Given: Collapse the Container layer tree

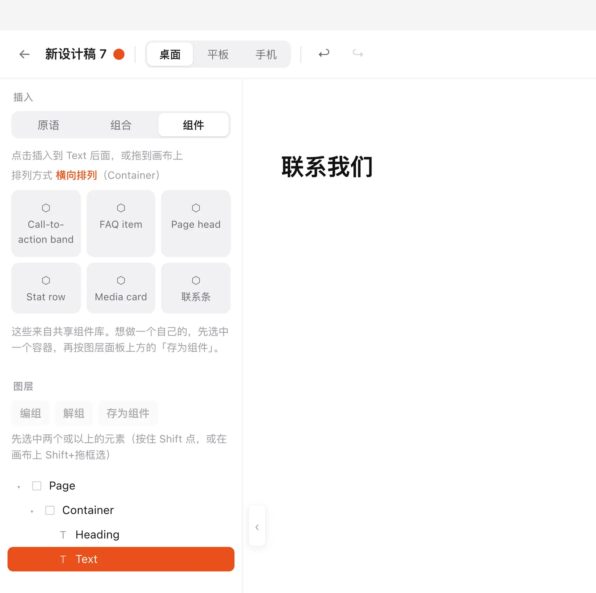Looking at the screenshot, I should (x=32, y=511).
